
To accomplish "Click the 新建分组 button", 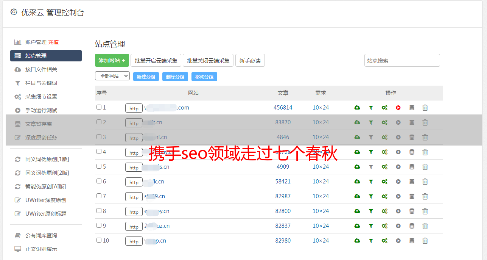I will tap(146, 77).
